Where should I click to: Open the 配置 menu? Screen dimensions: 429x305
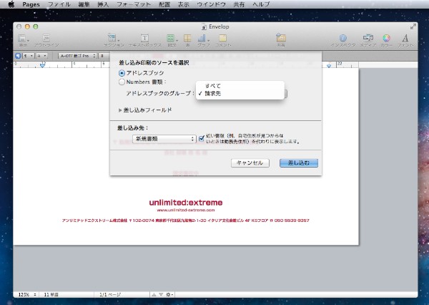pos(164,4)
